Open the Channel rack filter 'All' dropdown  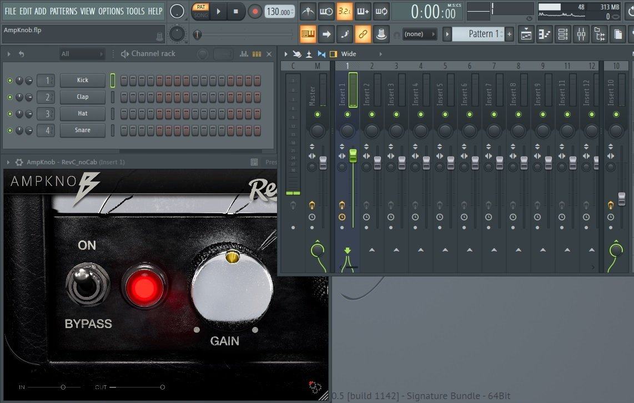tap(82, 54)
